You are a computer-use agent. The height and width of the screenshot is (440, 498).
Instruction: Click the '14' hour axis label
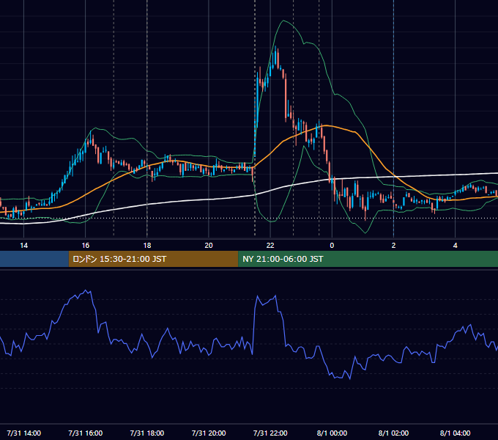click(24, 246)
